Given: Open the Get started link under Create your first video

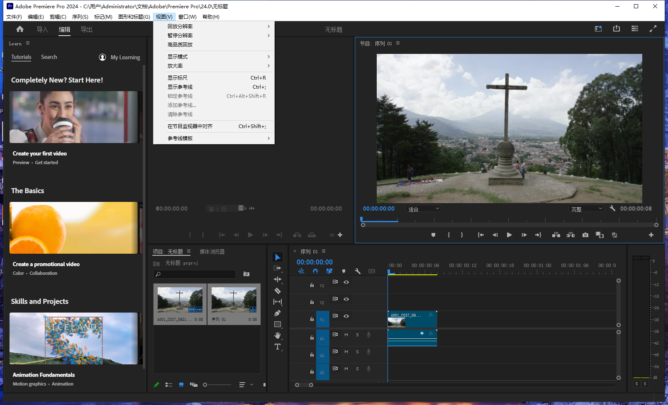Looking at the screenshot, I should click(46, 162).
